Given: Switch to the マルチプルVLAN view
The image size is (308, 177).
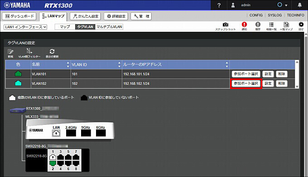Looking at the screenshot, I should click(x=109, y=27).
